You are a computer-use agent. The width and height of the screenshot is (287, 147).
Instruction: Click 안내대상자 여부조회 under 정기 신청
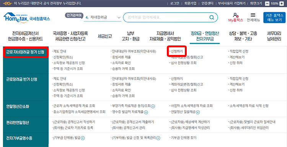(x=134, y=51)
